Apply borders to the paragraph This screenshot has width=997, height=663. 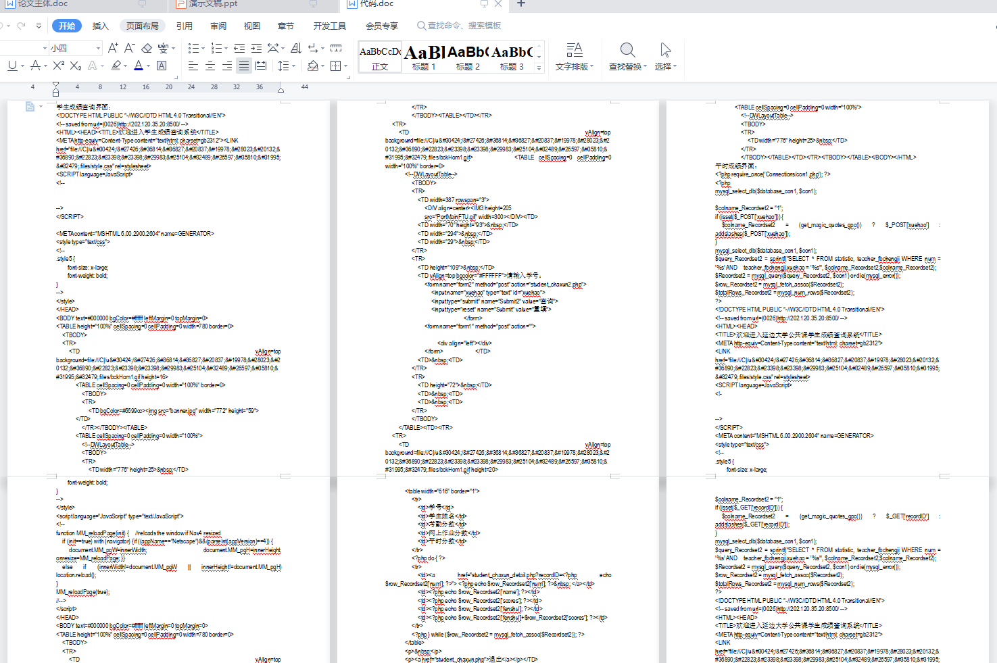(335, 66)
